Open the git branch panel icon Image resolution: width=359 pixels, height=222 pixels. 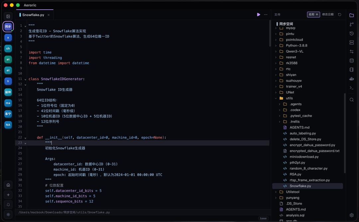351,25
